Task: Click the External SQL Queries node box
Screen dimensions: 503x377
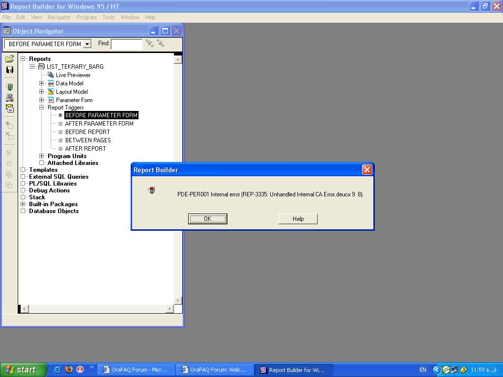Action: click(x=23, y=176)
